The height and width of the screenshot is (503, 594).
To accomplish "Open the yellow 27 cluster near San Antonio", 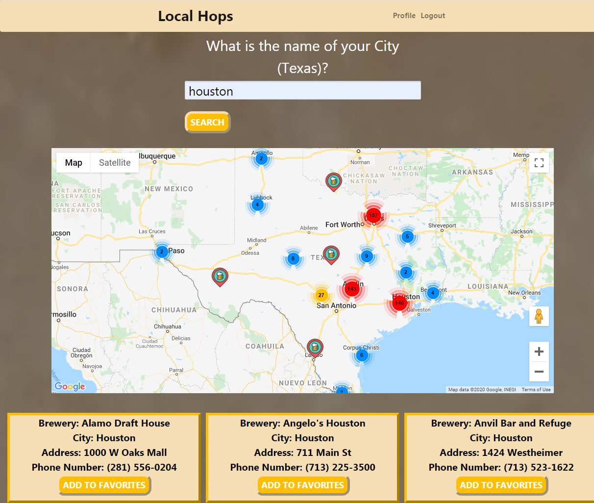I will pyautogui.click(x=321, y=295).
